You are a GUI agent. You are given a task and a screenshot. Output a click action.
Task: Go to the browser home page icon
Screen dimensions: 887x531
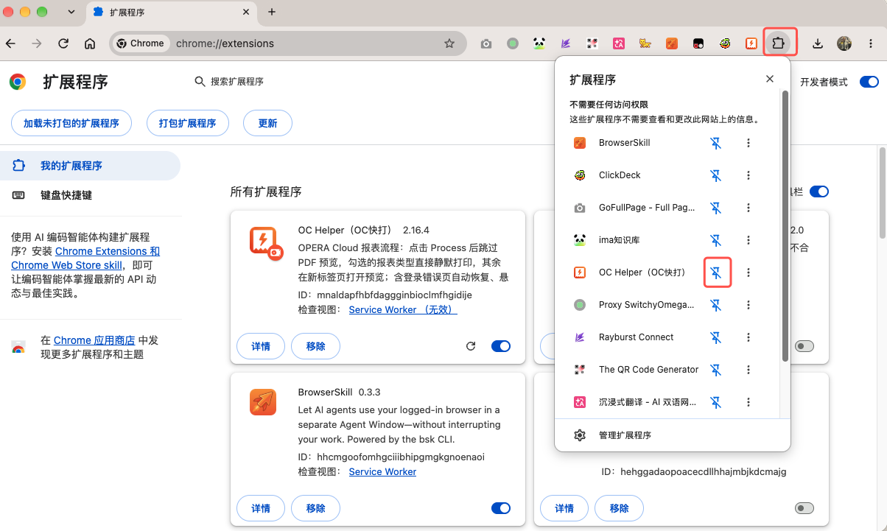coord(90,43)
